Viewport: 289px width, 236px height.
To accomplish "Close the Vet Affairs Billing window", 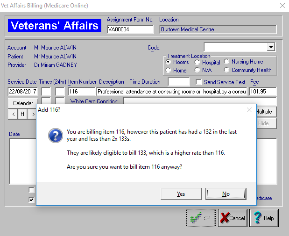I will (282, 6).
